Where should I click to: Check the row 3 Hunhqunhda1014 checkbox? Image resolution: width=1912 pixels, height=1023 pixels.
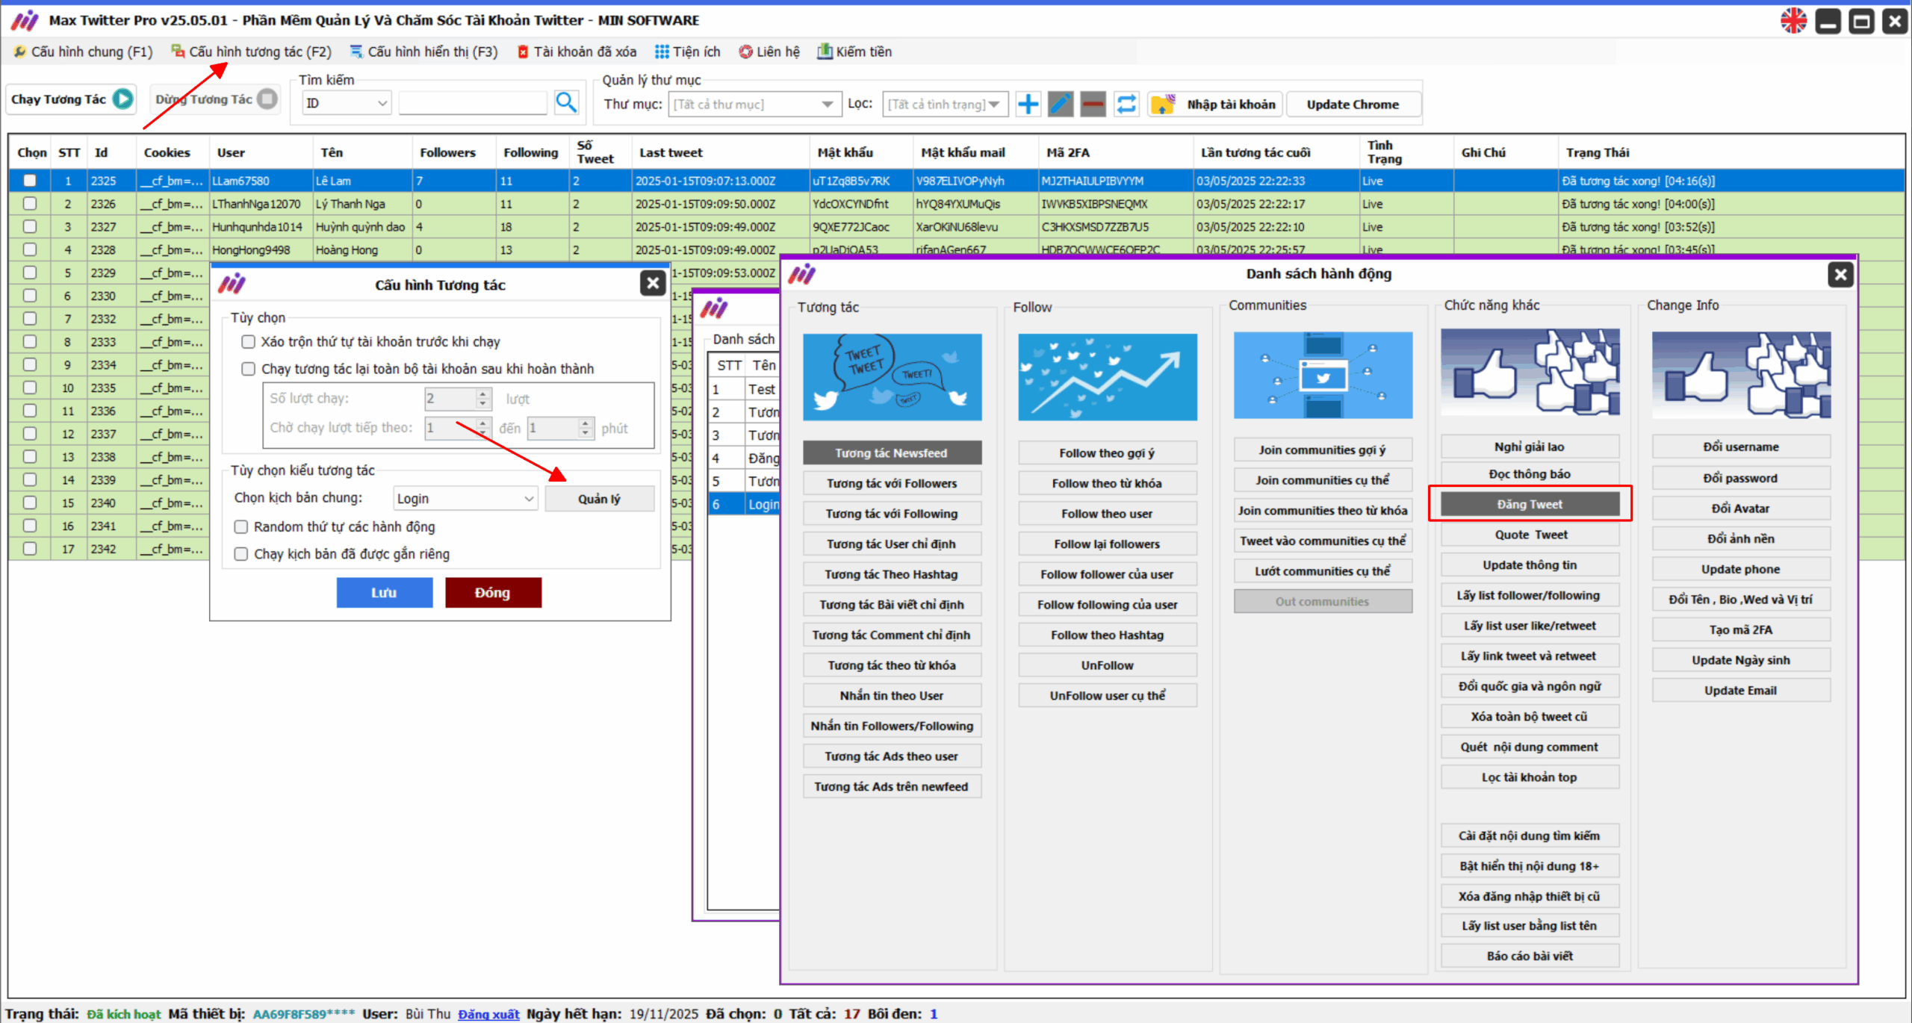coord(30,226)
